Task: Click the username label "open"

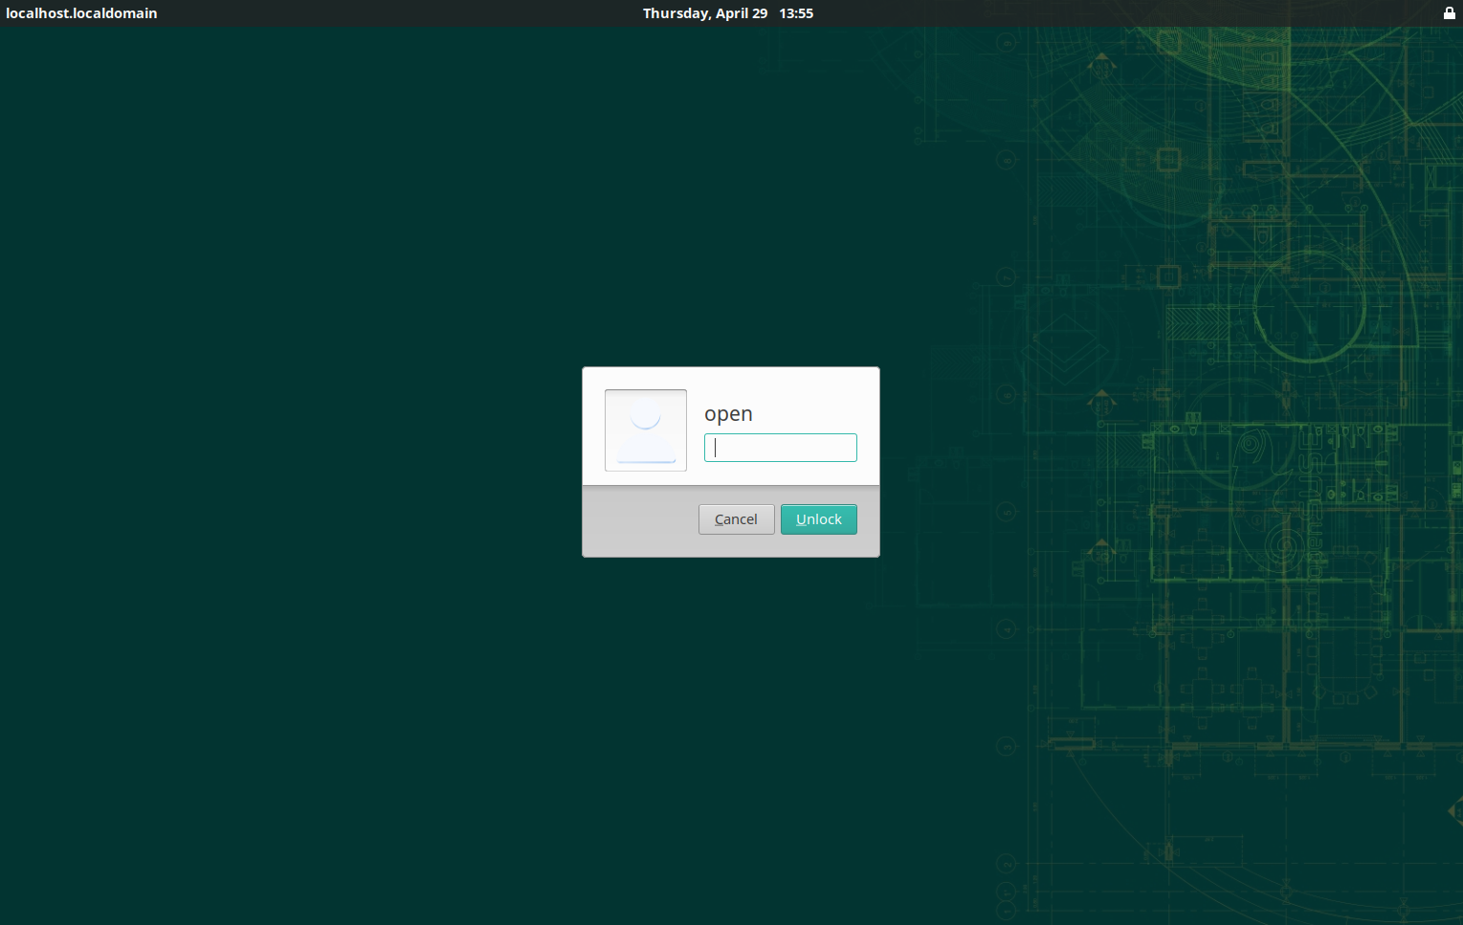Action: click(728, 414)
